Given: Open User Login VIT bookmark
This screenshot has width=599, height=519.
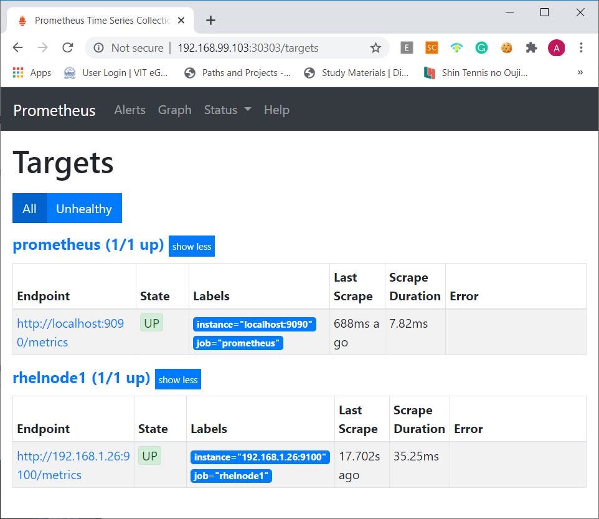Looking at the screenshot, I should (x=116, y=73).
